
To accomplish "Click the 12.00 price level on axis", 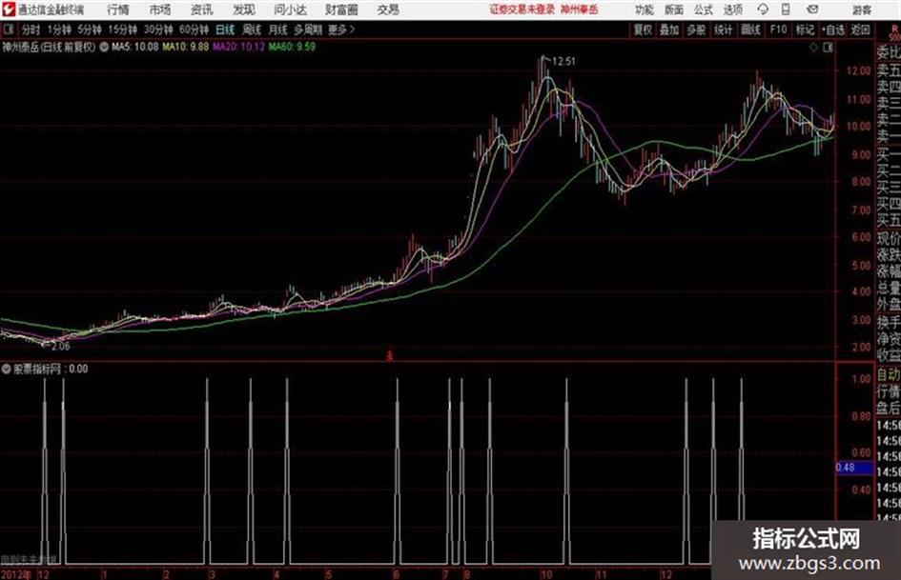I will coord(858,70).
